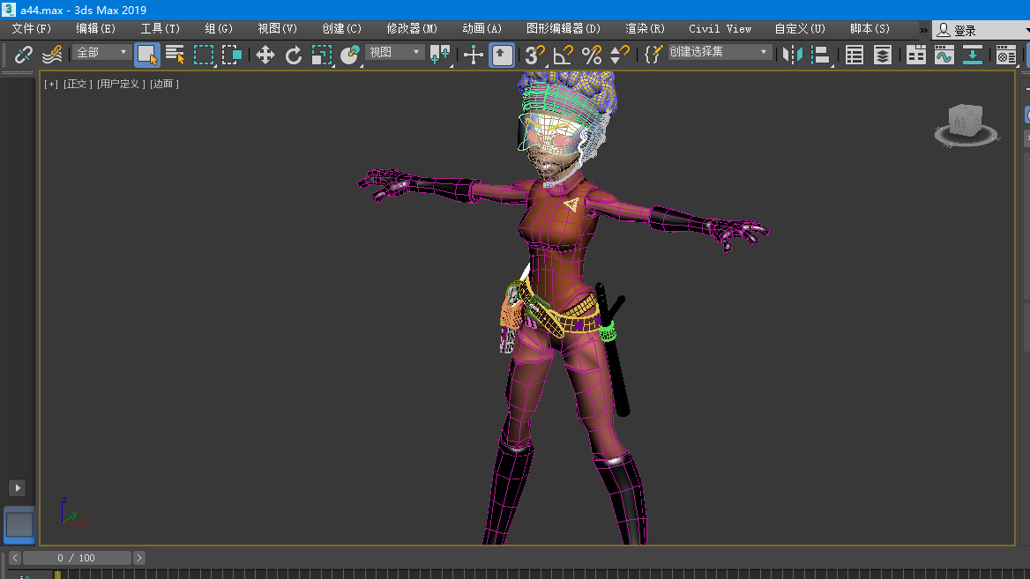Image resolution: width=1030 pixels, height=579 pixels.
Task: Open the 渲染(R) menu
Action: 645,29
